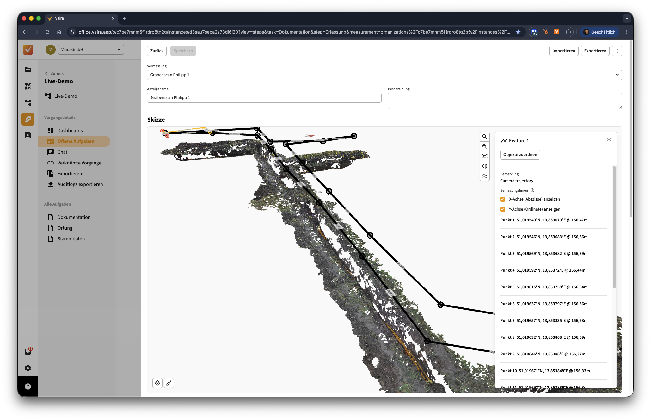Click the zoom in map icon
The height and width of the screenshot is (420, 651).
[484, 137]
